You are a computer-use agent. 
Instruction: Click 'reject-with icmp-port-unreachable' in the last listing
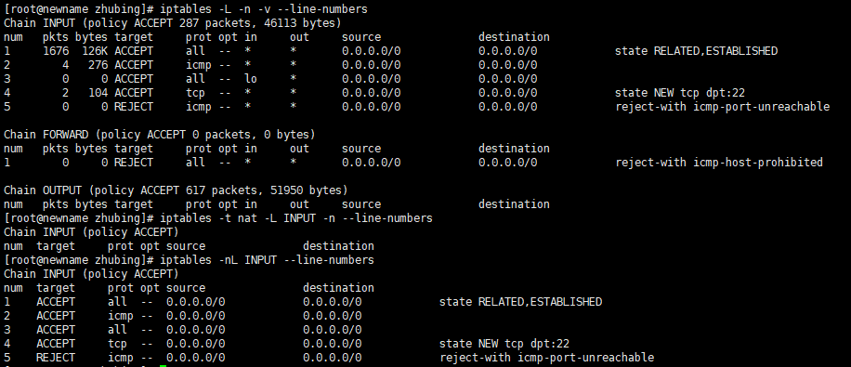[546, 358]
